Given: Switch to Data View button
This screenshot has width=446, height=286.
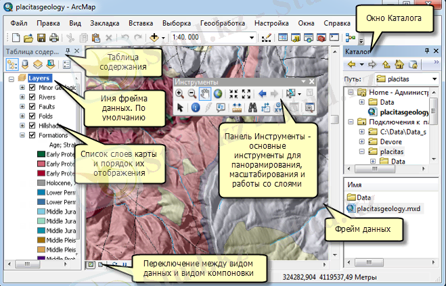Looking at the screenshot, I should 91,264.
